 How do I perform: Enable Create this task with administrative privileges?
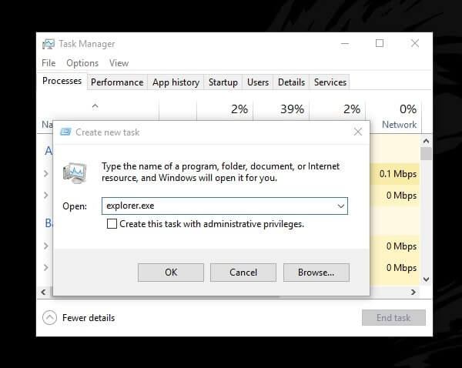[112, 224]
